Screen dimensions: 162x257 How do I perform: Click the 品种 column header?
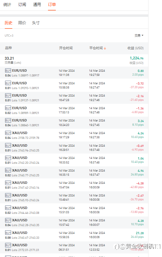8,48
